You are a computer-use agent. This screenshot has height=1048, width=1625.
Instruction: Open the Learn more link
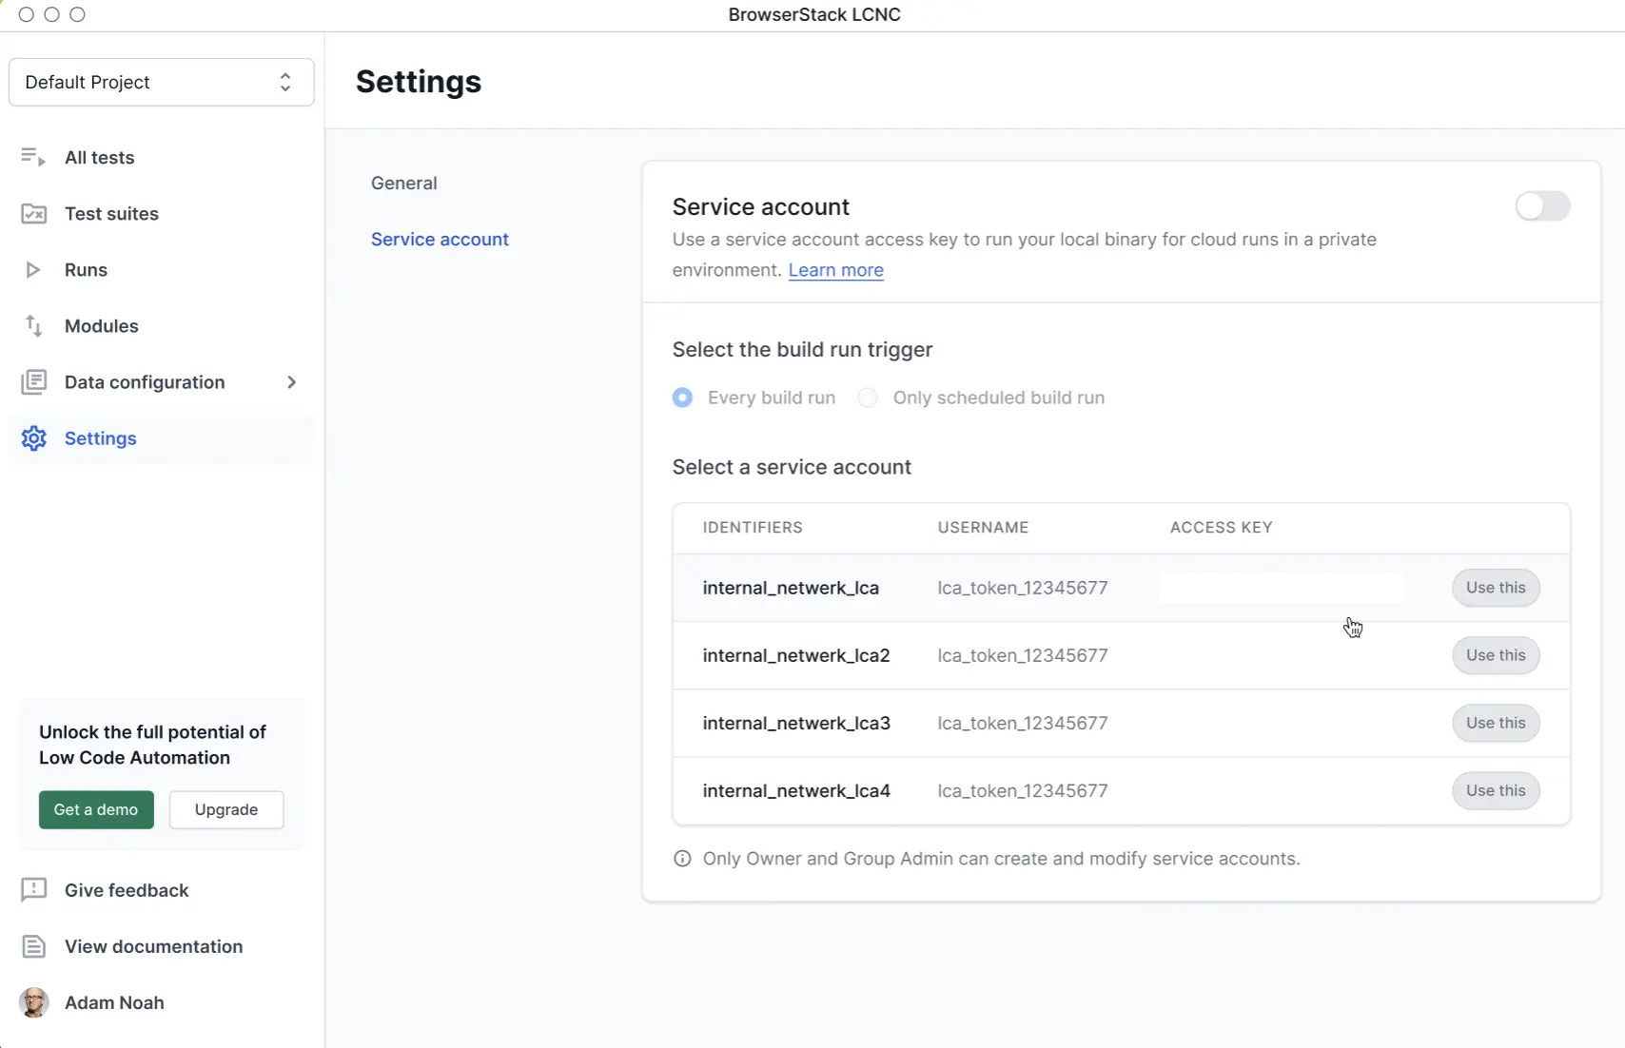pyautogui.click(x=835, y=270)
